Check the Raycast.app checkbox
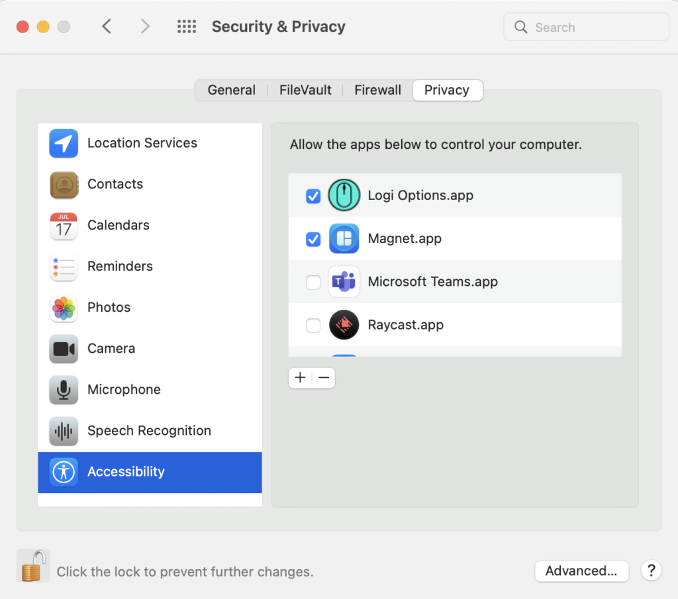The height and width of the screenshot is (599, 678). (313, 325)
